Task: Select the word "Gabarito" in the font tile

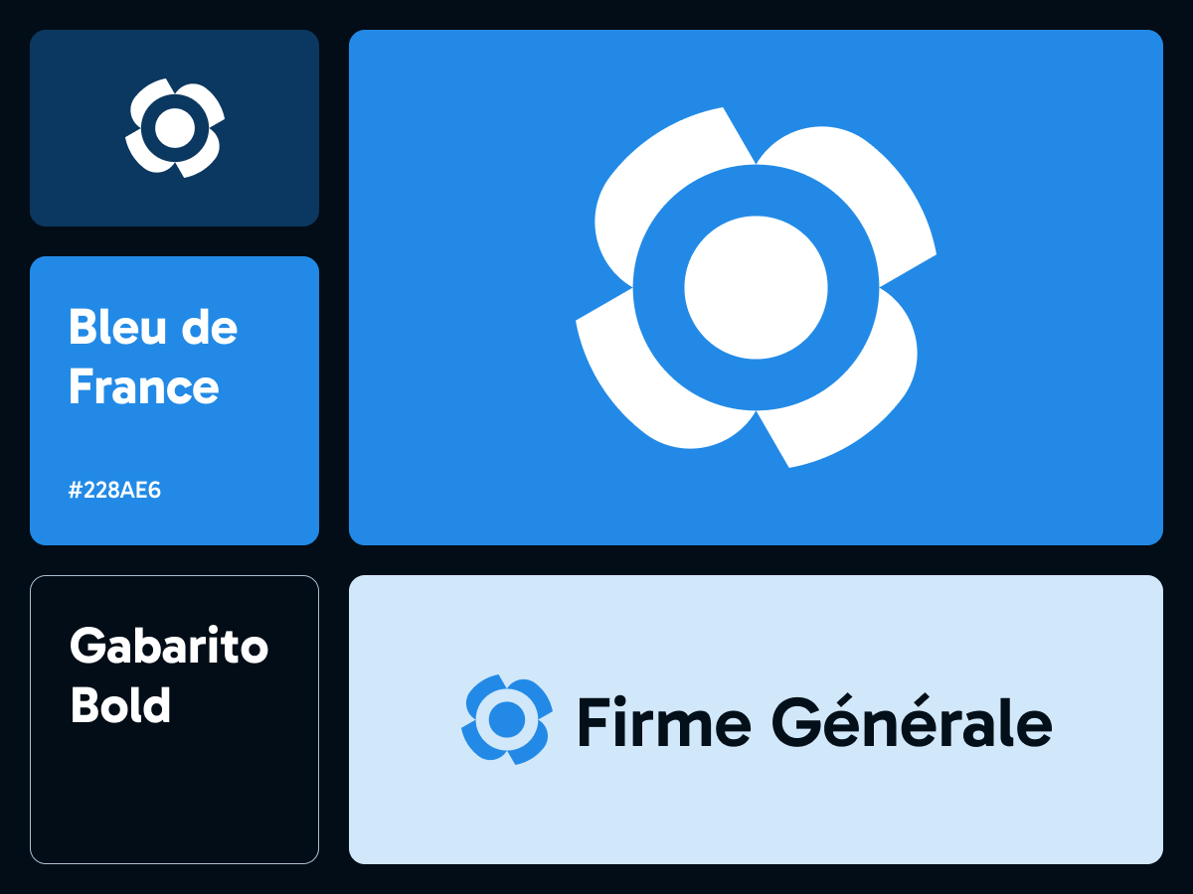Action: 169,648
